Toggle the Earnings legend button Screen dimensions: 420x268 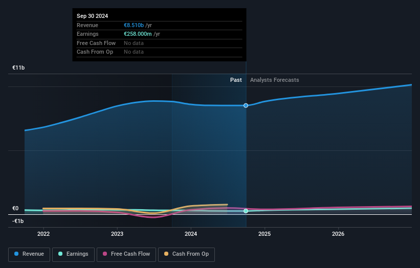tap(73, 254)
